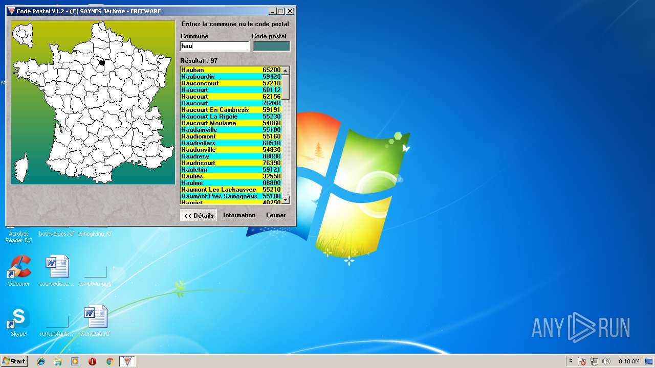The height and width of the screenshot is (368, 655).
Task: Select coursedisco document icon
Action: coord(57,271)
